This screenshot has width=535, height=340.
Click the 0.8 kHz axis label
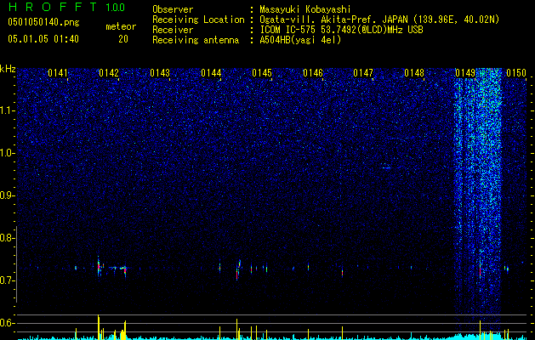8,238
